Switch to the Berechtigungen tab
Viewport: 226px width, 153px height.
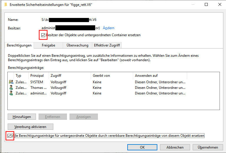point(19,45)
